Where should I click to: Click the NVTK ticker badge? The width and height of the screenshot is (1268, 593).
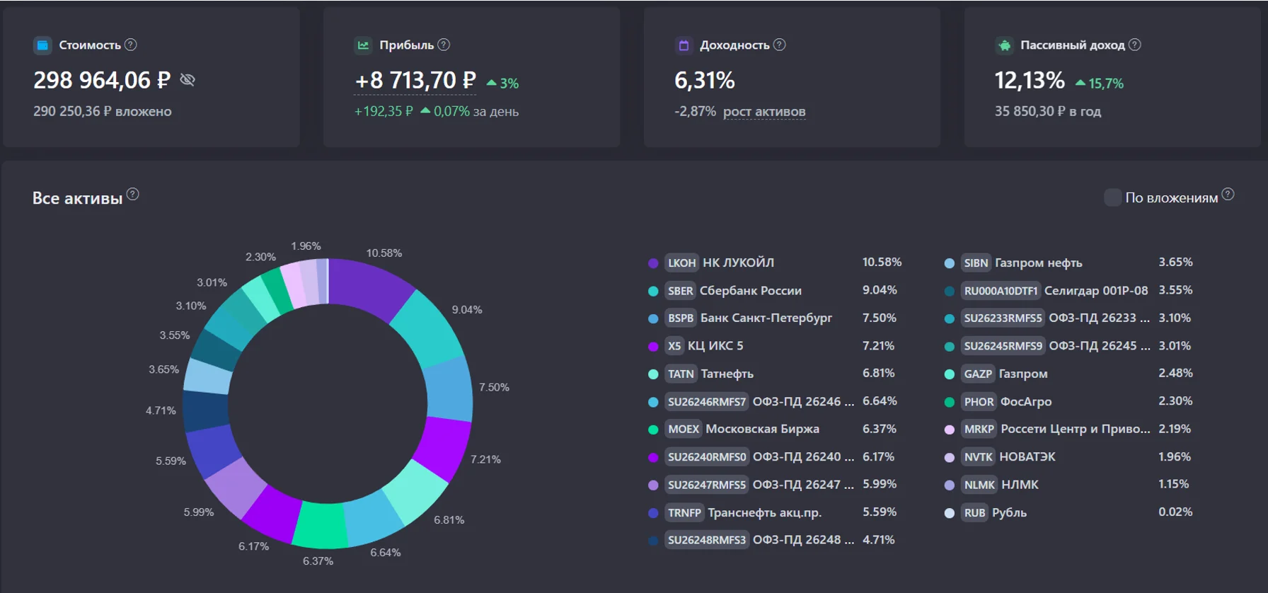(x=978, y=457)
